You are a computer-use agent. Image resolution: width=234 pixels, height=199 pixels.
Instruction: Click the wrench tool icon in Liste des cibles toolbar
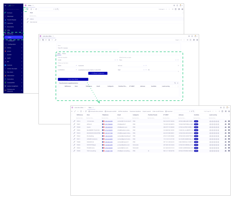55,40
